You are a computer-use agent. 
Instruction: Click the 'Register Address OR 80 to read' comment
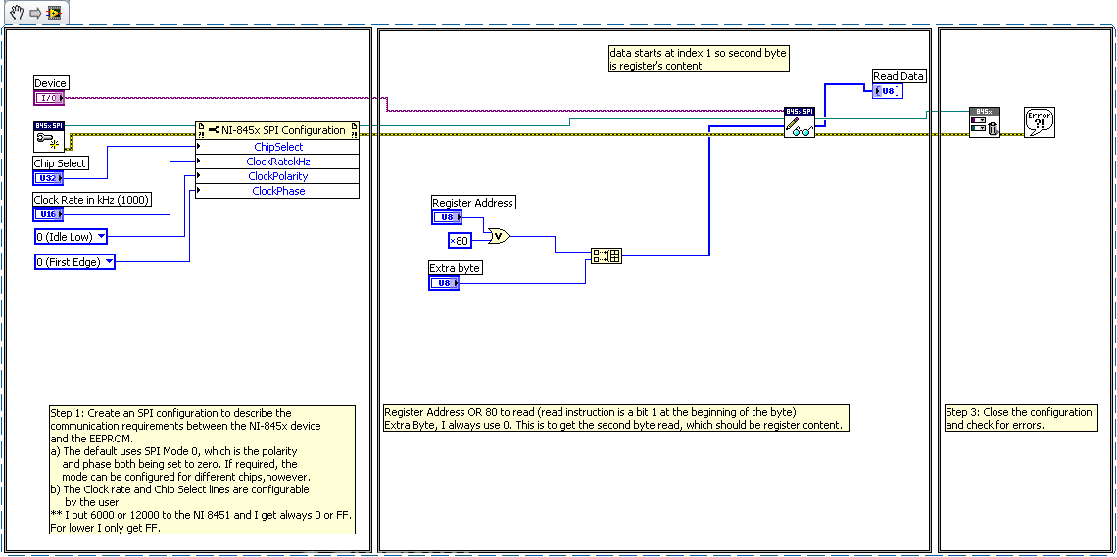(615, 418)
